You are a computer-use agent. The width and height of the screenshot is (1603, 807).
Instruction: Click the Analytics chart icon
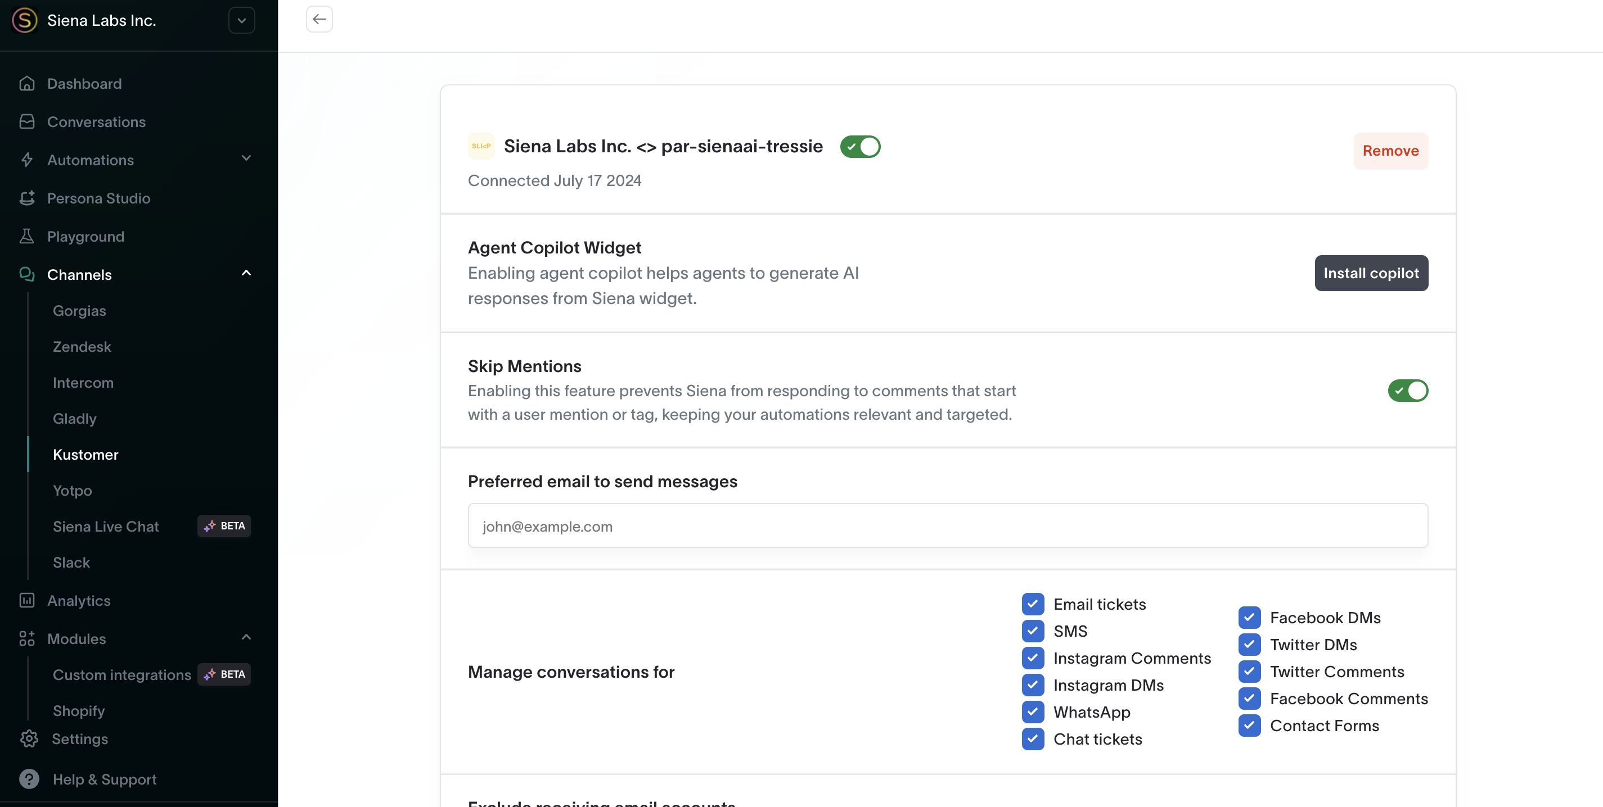click(x=27, y=600)
